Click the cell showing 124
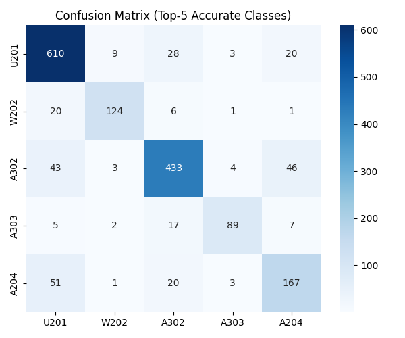 coord(115,112)
